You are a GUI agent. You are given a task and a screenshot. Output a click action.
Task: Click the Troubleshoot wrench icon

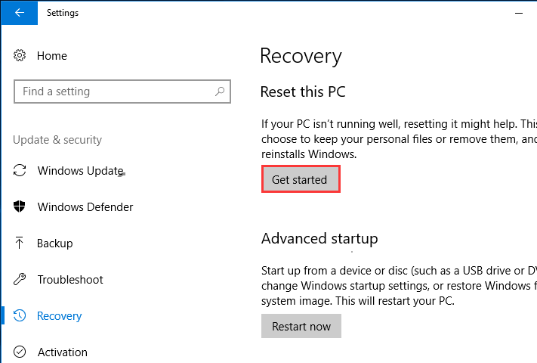pyautogui.click(x=20, y=280)
